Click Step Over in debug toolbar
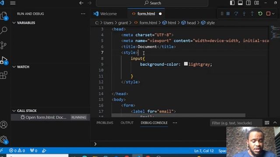Screen dimensions: 280x157 pyautogui.click(x=236, y=14)
